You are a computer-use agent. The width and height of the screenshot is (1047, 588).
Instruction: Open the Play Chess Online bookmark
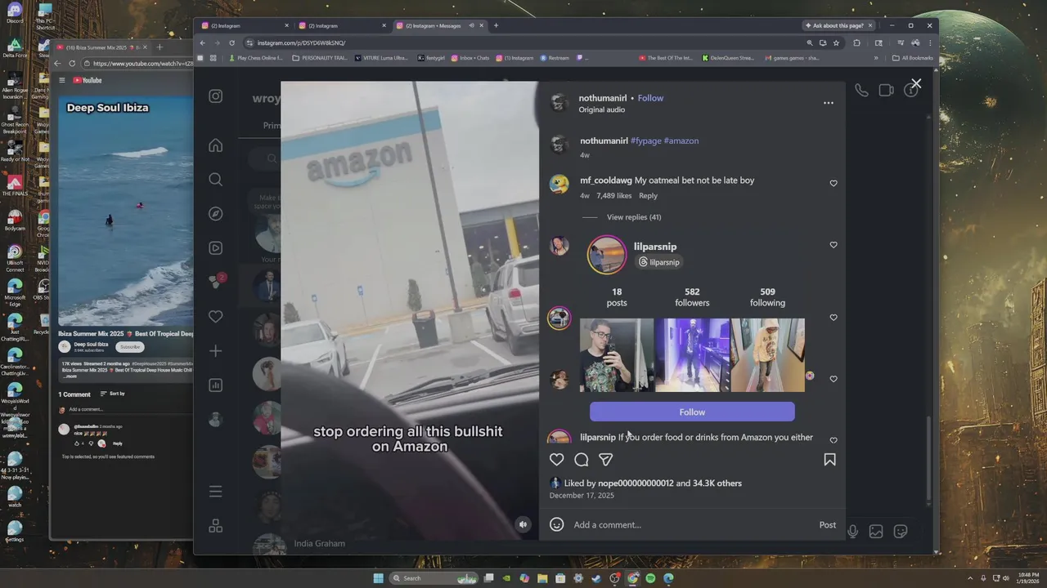click(x=256, y=58)
